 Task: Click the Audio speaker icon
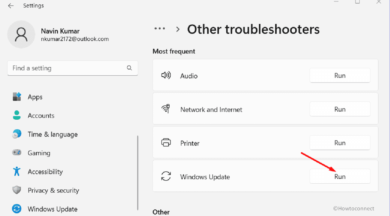tap(166, 76)
